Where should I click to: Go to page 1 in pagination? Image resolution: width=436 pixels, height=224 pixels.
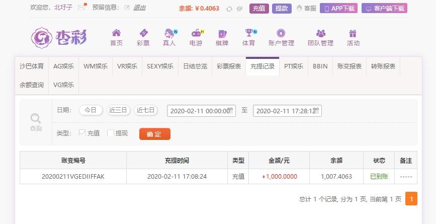411,199
